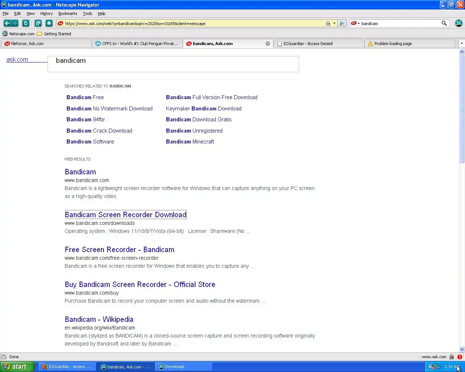Click the page icon beside Done
Screen dimensions: 465x372
[4, 357]
